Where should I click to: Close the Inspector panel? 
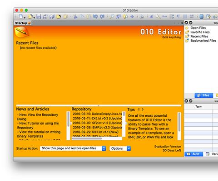pos(186,101)
